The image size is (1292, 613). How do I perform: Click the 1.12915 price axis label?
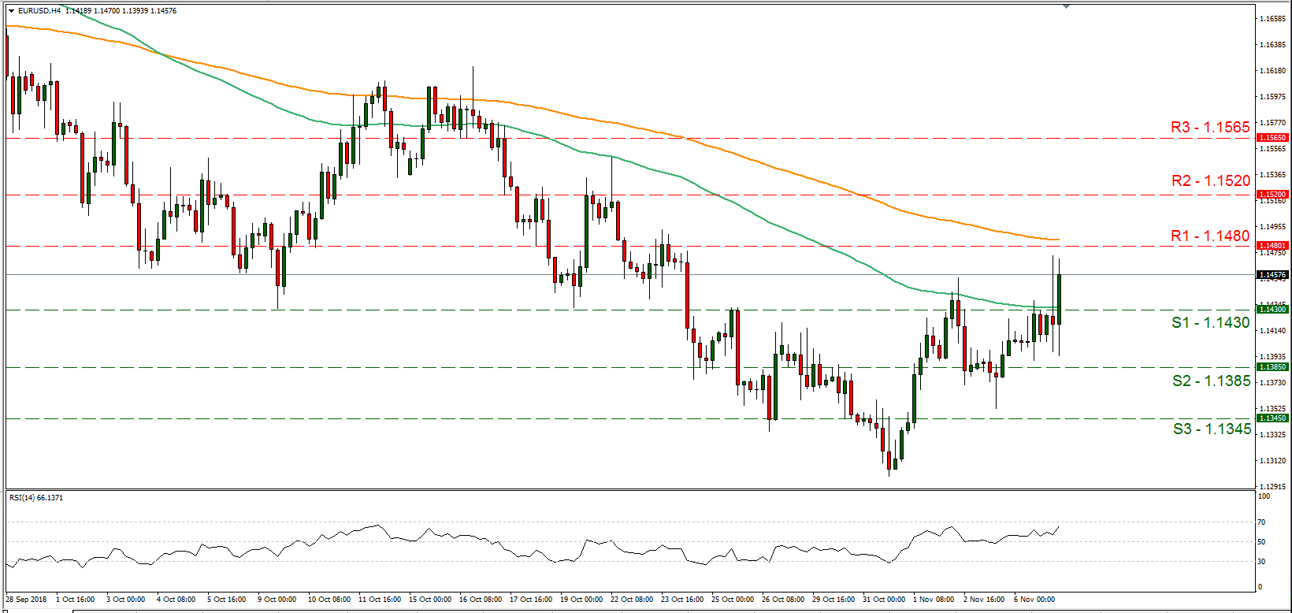[x=1273, y=487]
